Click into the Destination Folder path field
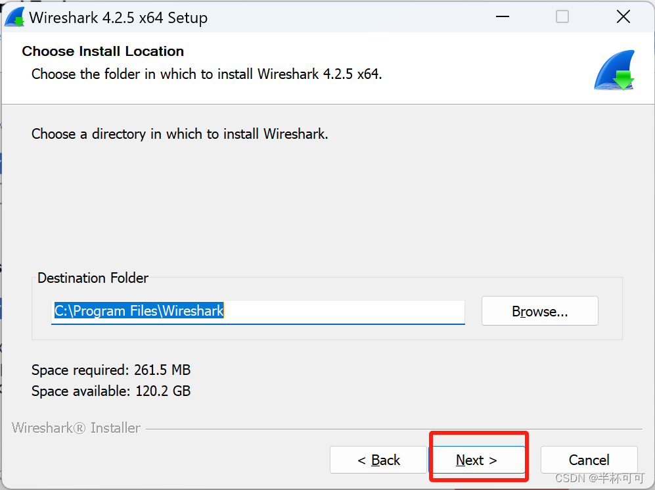 click(x=258, y=312)
